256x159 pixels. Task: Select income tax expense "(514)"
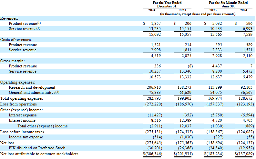click(x=158, y=137)
